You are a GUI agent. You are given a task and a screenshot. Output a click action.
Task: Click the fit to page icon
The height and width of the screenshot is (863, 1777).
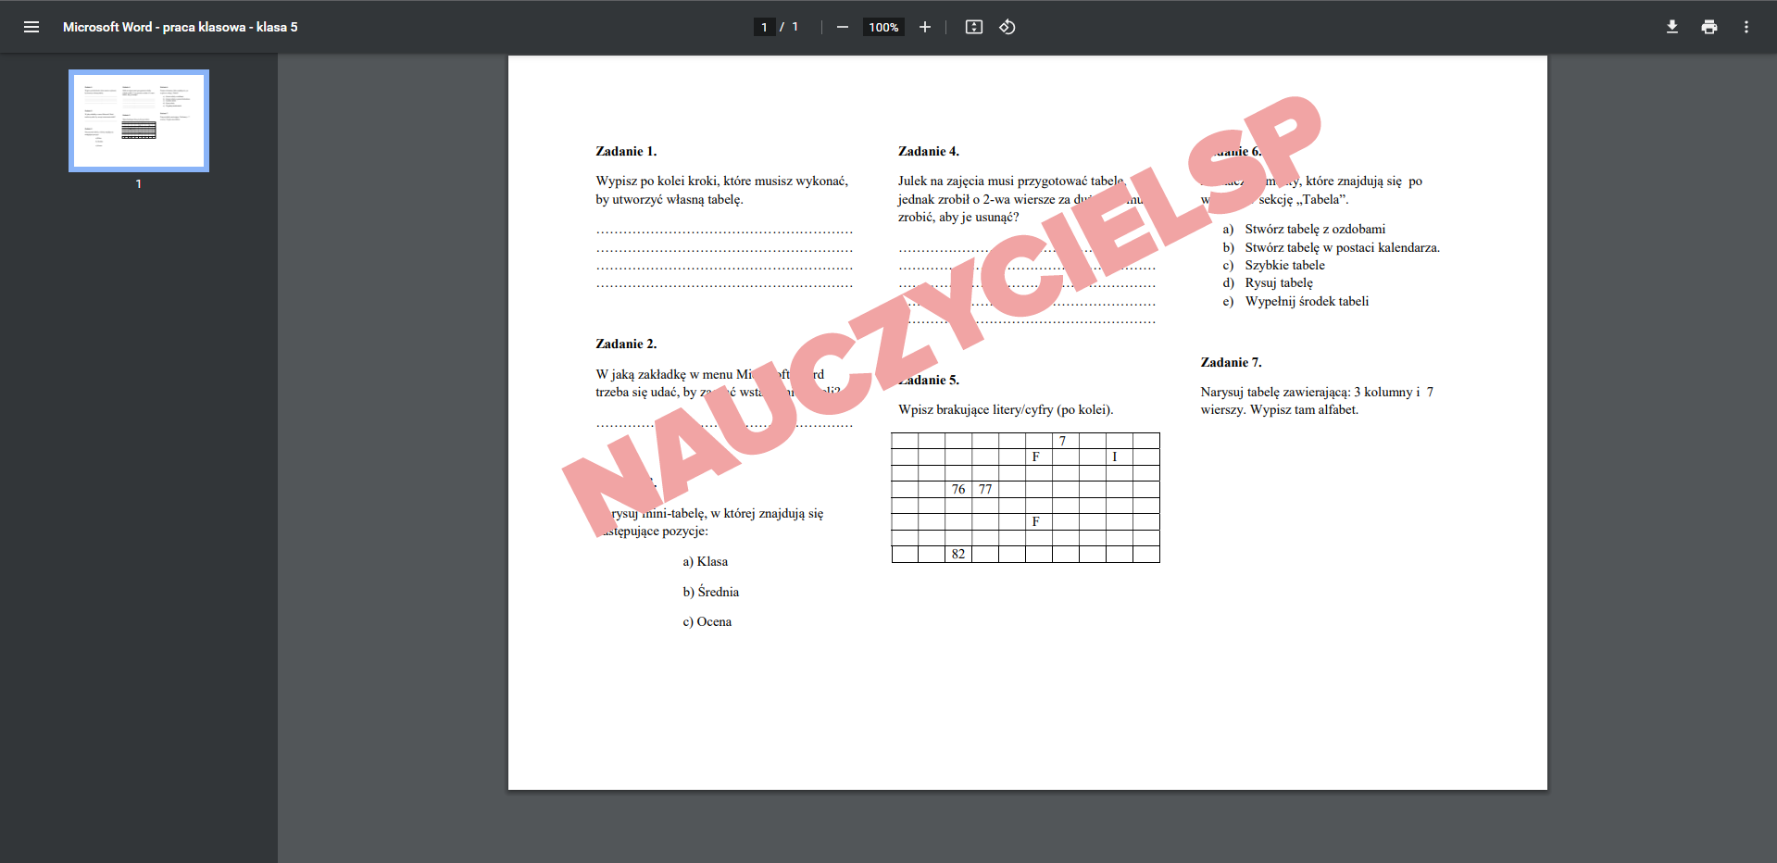pos(973,27)
